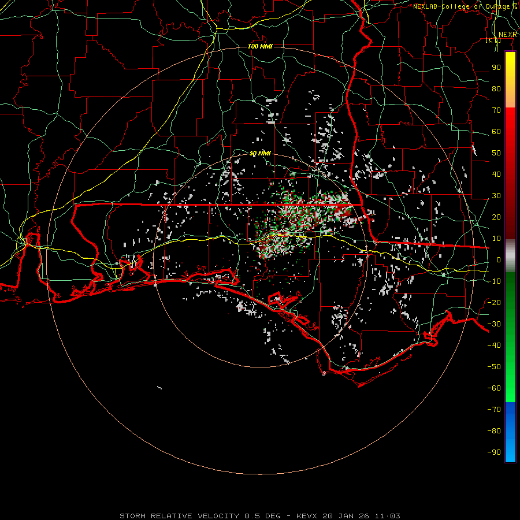The width and height of the screenshot is (520, 520).
Task: Click the -40 value on the velocity scale
Action: (494, 346)
